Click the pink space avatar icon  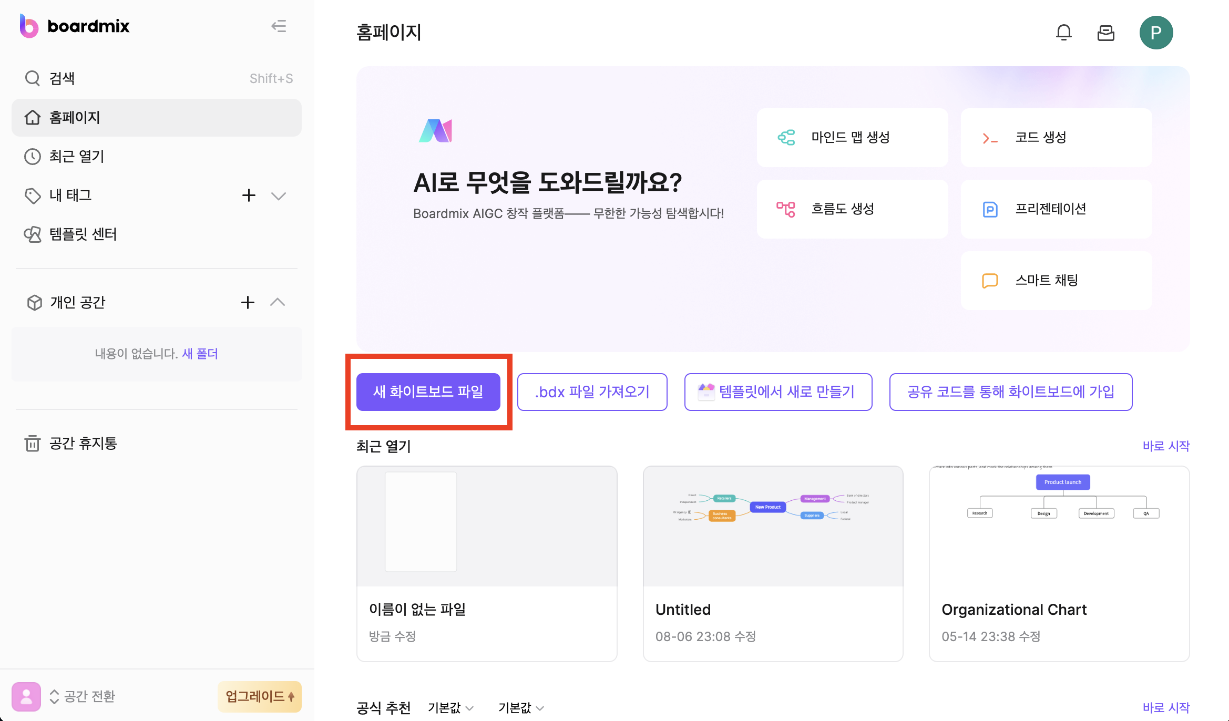click(26, 697)
